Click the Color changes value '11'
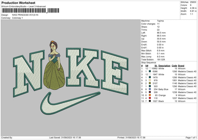Image resolution: width=198 pixels, height=140 pixels. coord(158,24)
